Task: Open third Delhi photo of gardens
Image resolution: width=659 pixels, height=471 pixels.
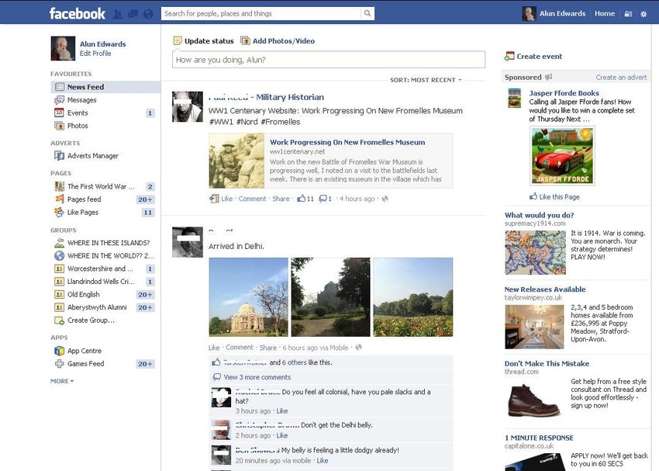Action: click(x=413, y=297)
